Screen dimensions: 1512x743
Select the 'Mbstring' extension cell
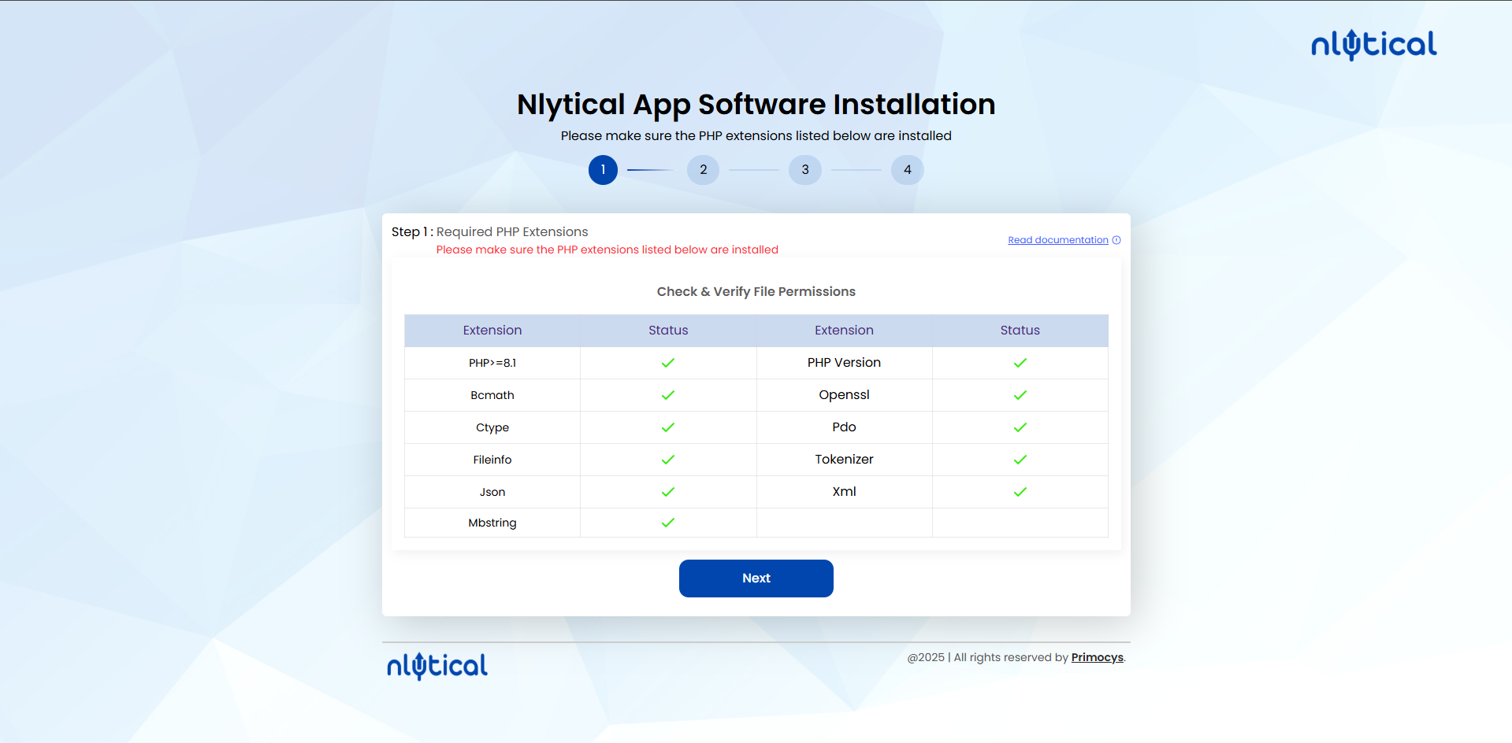pyautogui.click(x=492, y=523)
